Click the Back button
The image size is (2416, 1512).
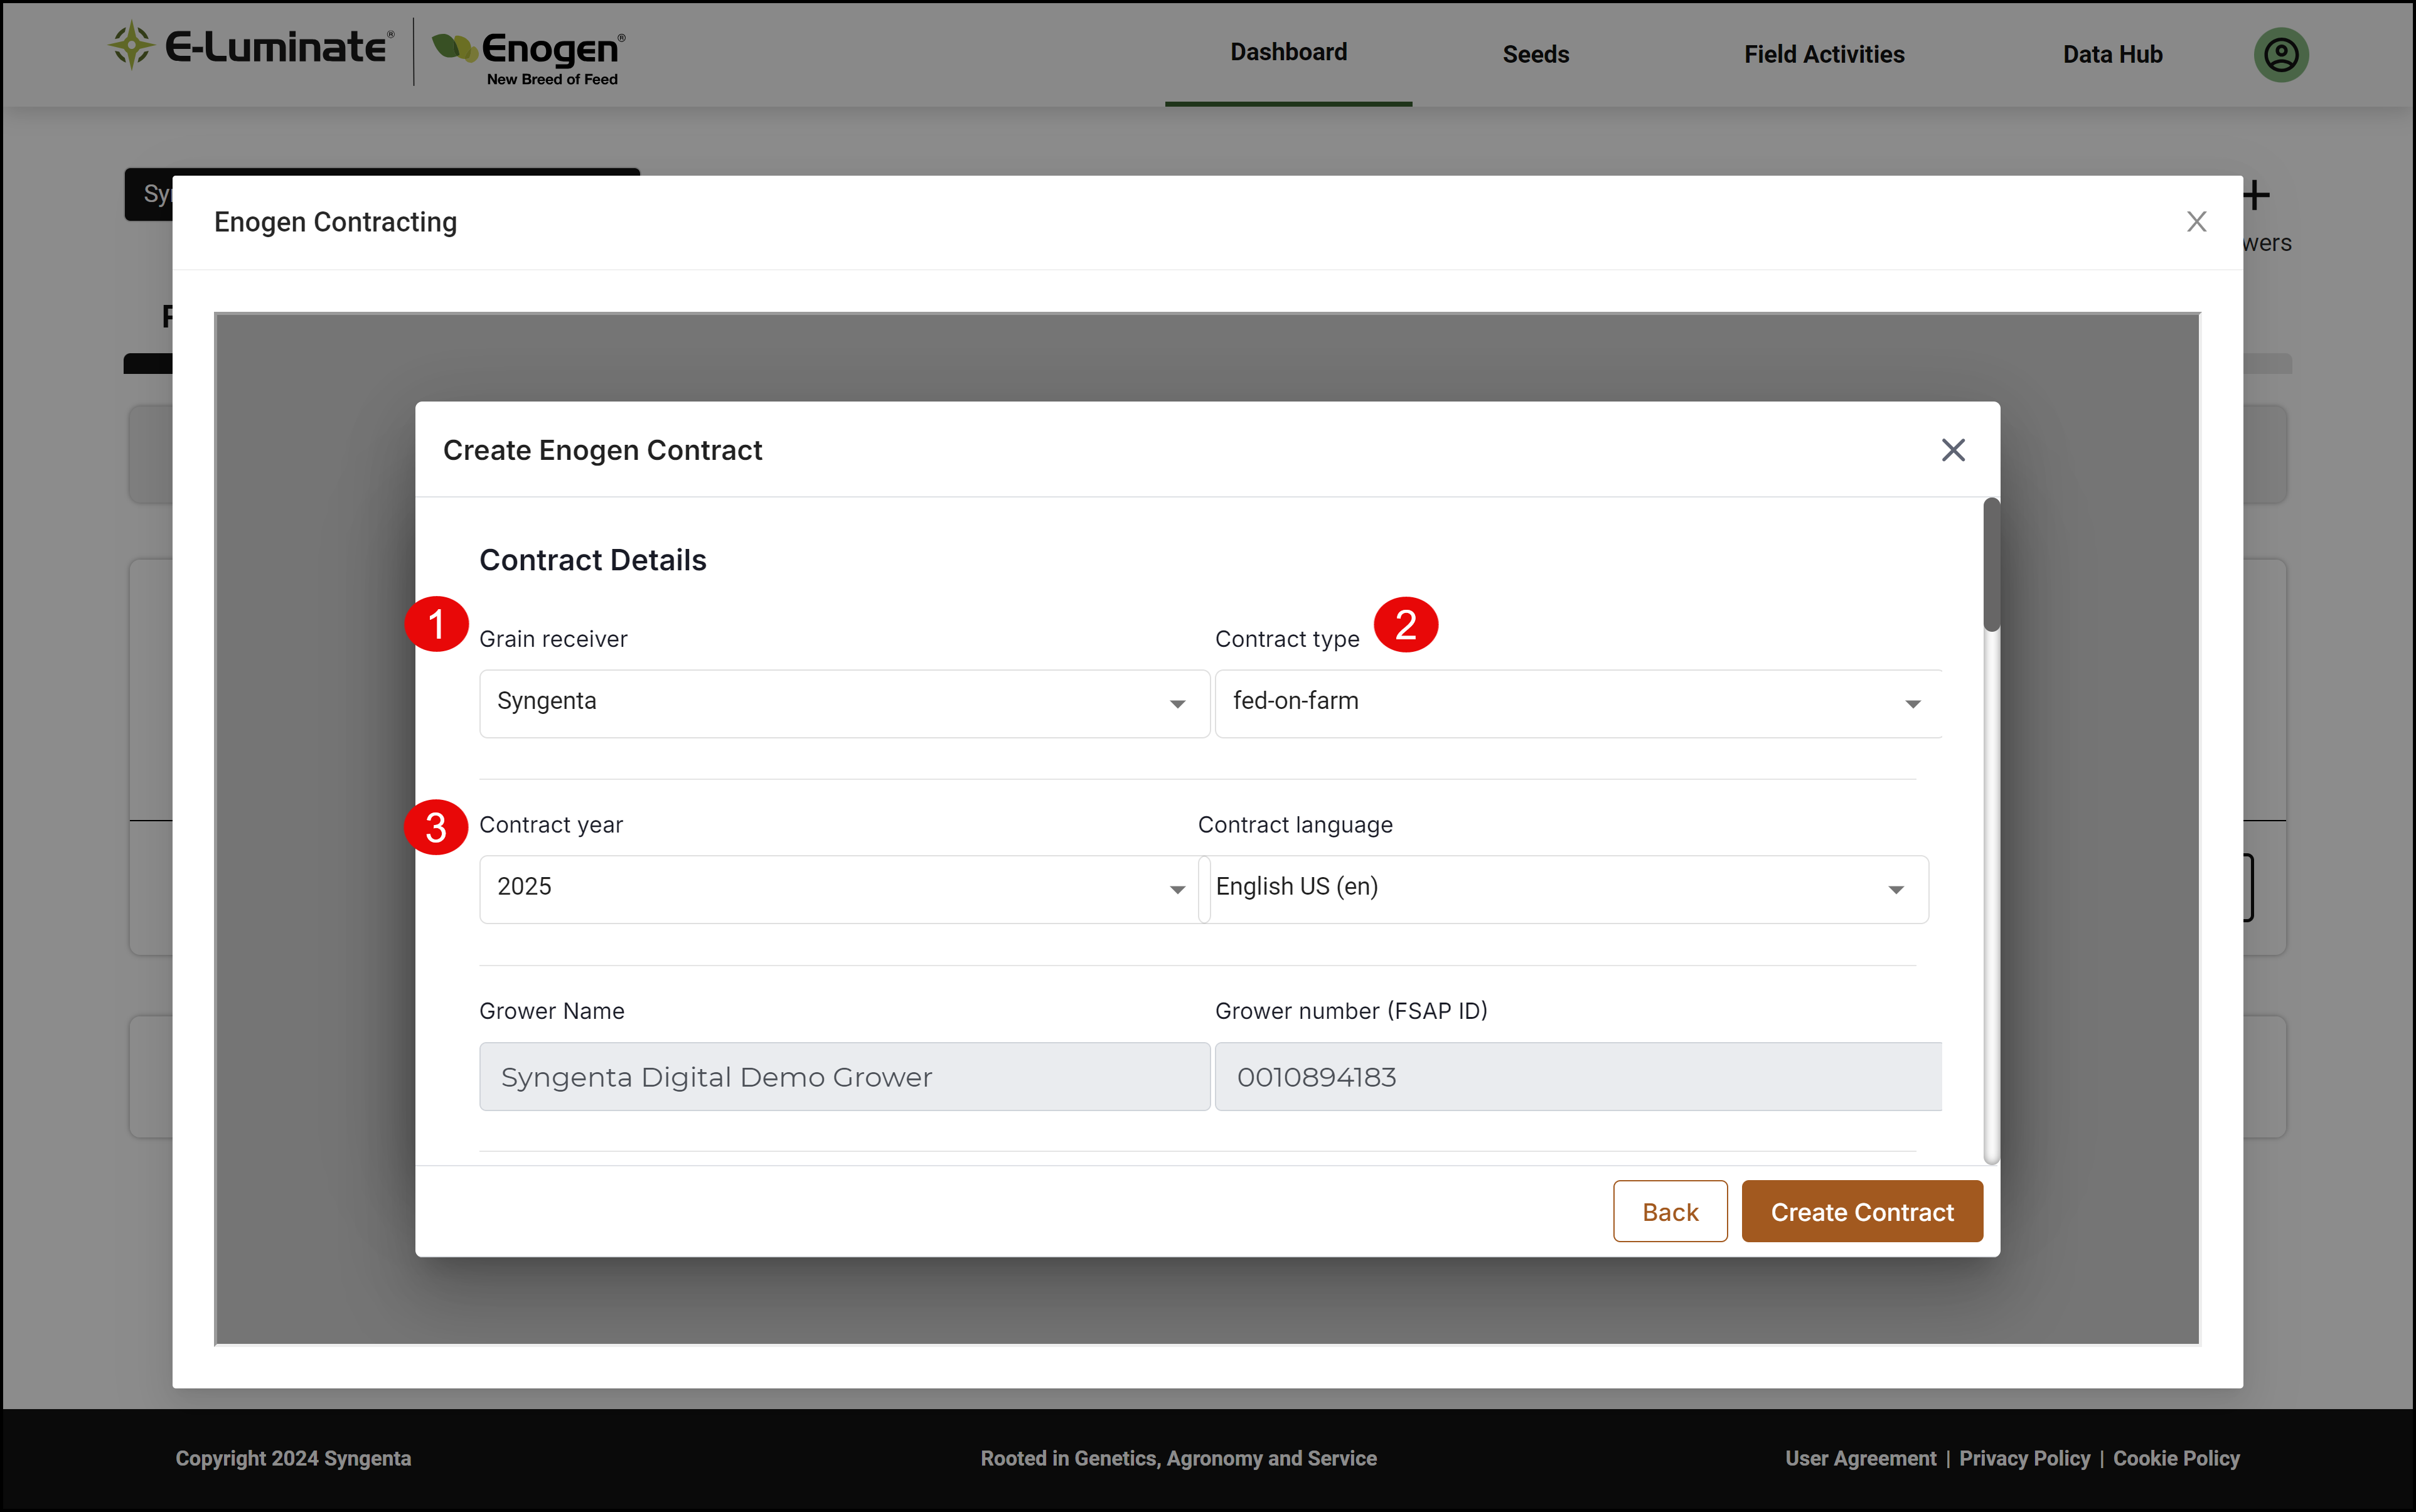point(1670,1211)
